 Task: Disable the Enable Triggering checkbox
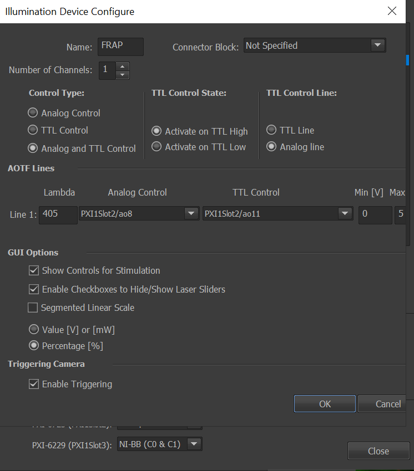34,384
